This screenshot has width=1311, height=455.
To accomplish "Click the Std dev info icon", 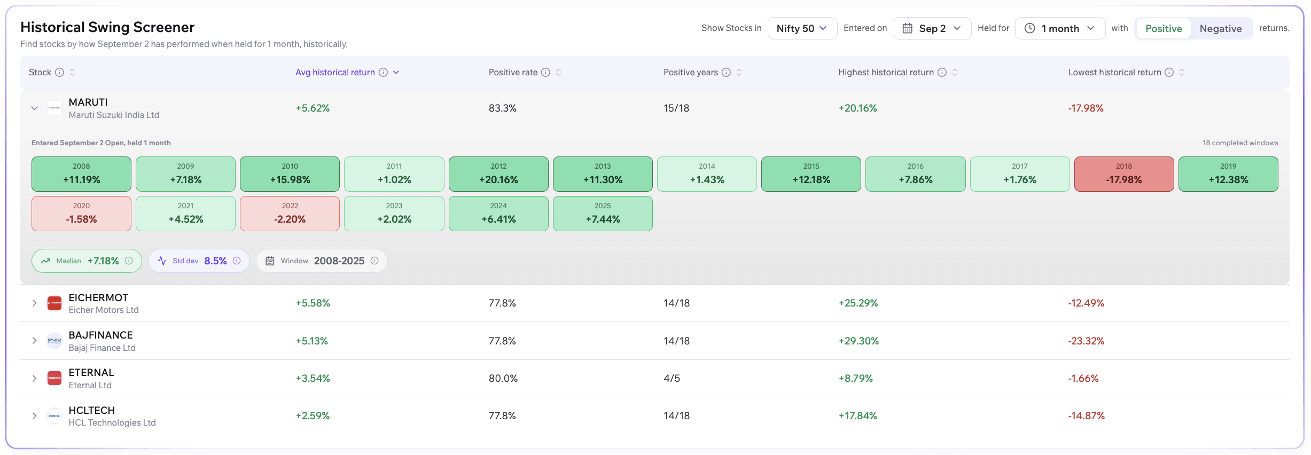I will pos(237,261).
